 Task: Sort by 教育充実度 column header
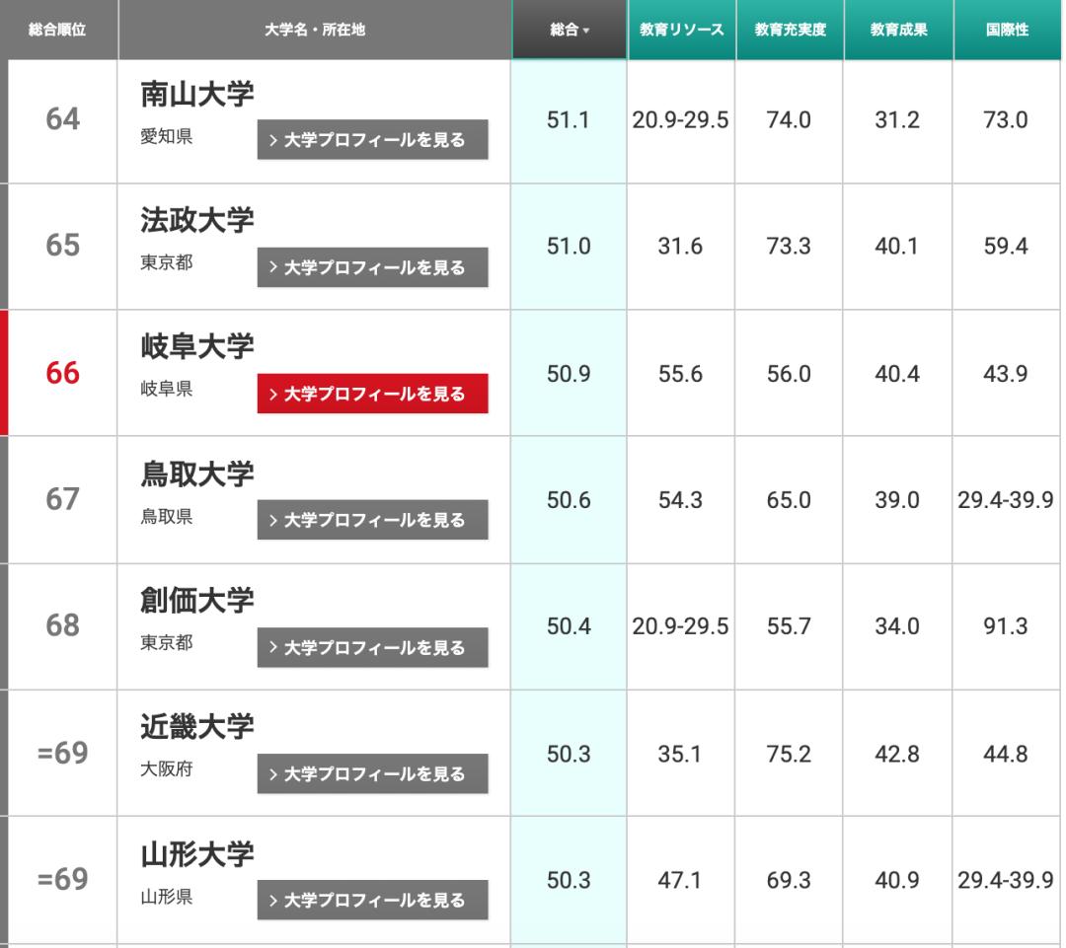click(x=790, y=30)
